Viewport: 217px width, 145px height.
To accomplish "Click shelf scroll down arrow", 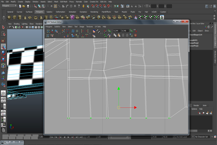I will tap(214, 18).
